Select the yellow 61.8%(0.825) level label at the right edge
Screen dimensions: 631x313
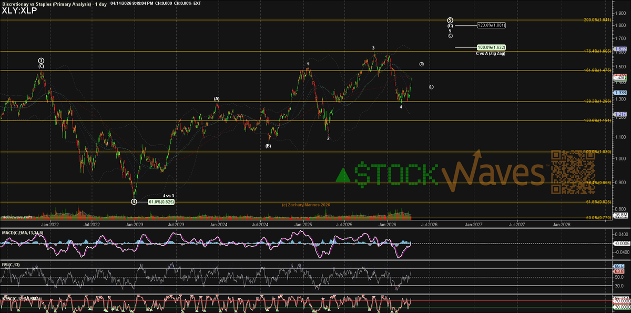click(x=598, y=202)
